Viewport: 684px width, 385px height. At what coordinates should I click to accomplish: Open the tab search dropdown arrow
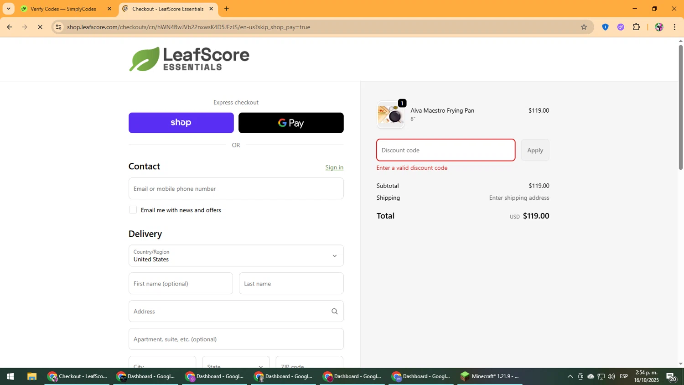point(8,9)
